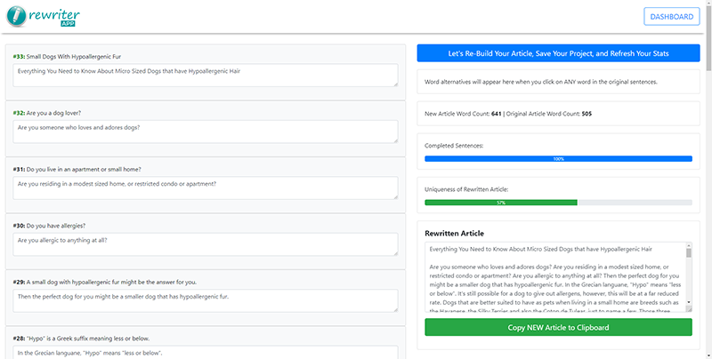Edit the rewrite field for sentence #31
The image size is (712, 359).
206,187
